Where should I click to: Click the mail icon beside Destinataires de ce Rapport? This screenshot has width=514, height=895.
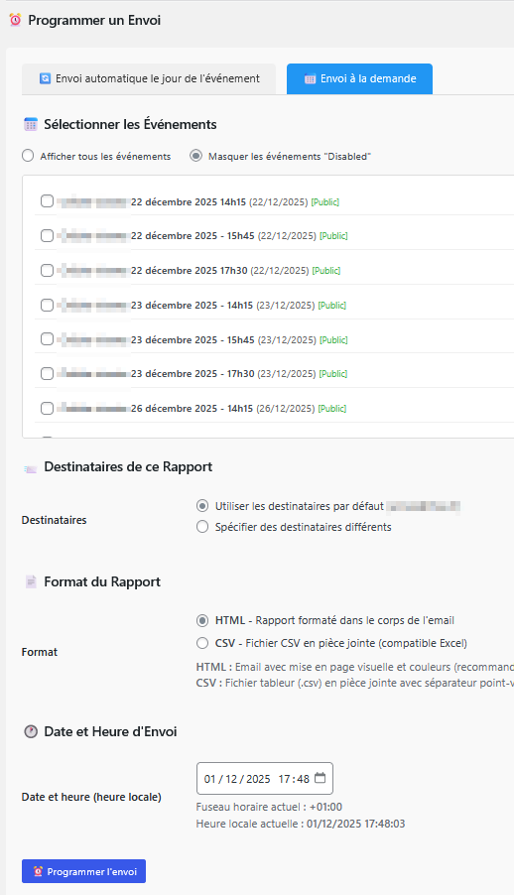click(x=31, y=468)
